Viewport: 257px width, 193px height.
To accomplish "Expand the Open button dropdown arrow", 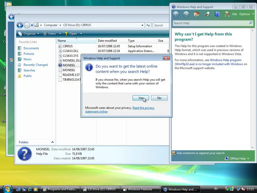I will click(81, 34).
